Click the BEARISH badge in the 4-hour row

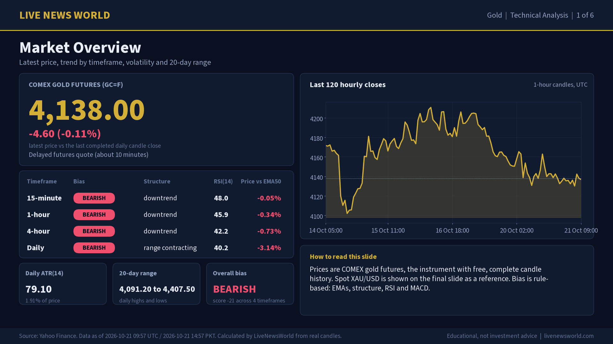coord(94,231)
